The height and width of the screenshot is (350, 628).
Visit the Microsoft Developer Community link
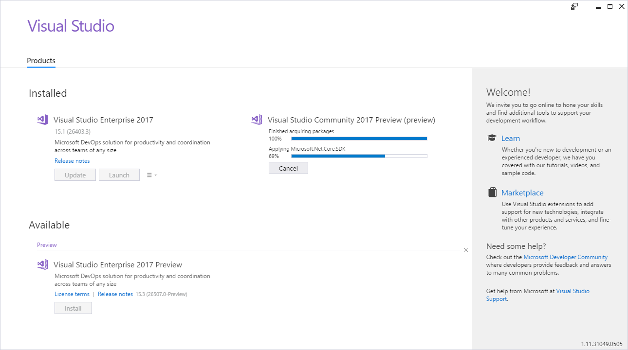[x=565, y=257]
